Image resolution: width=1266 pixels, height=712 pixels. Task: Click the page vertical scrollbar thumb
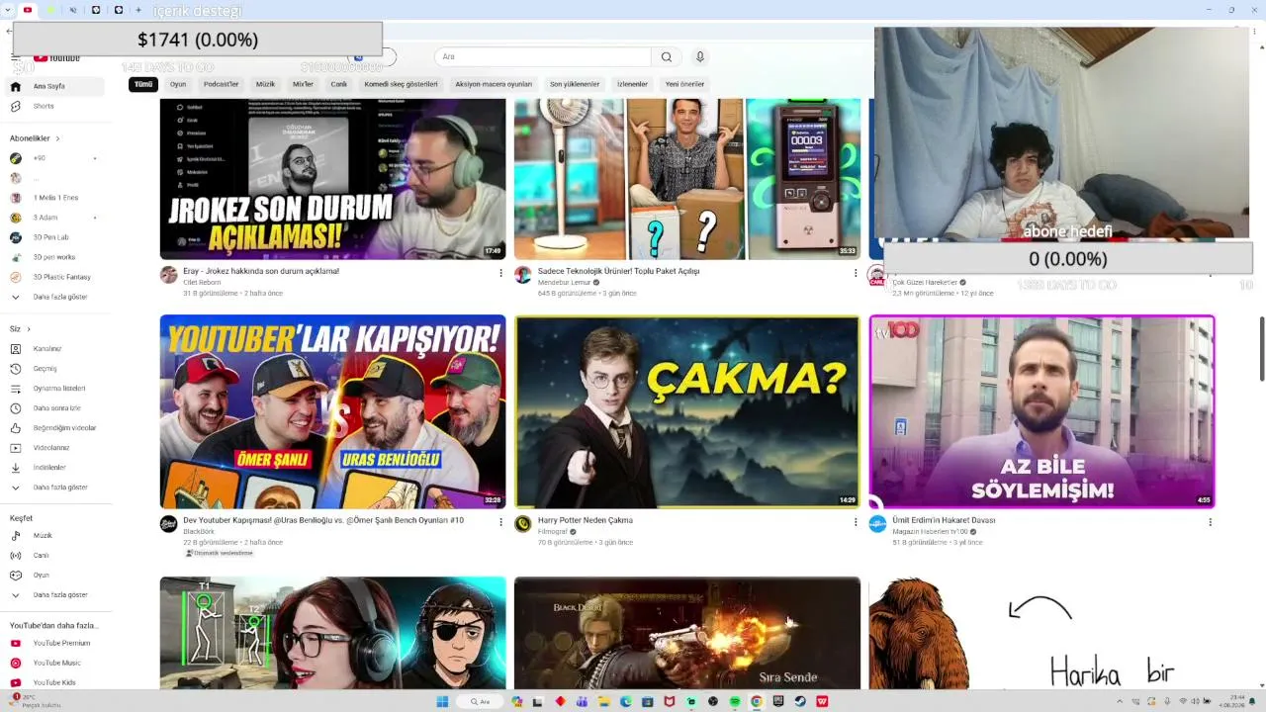pos(1261,348)
